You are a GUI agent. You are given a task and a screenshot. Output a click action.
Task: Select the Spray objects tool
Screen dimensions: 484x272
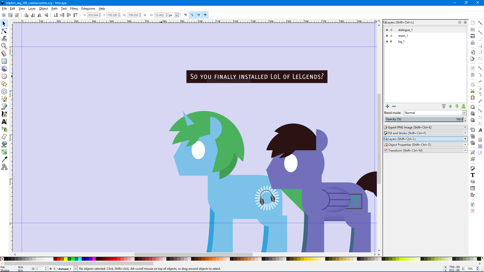tap(4, 129)
